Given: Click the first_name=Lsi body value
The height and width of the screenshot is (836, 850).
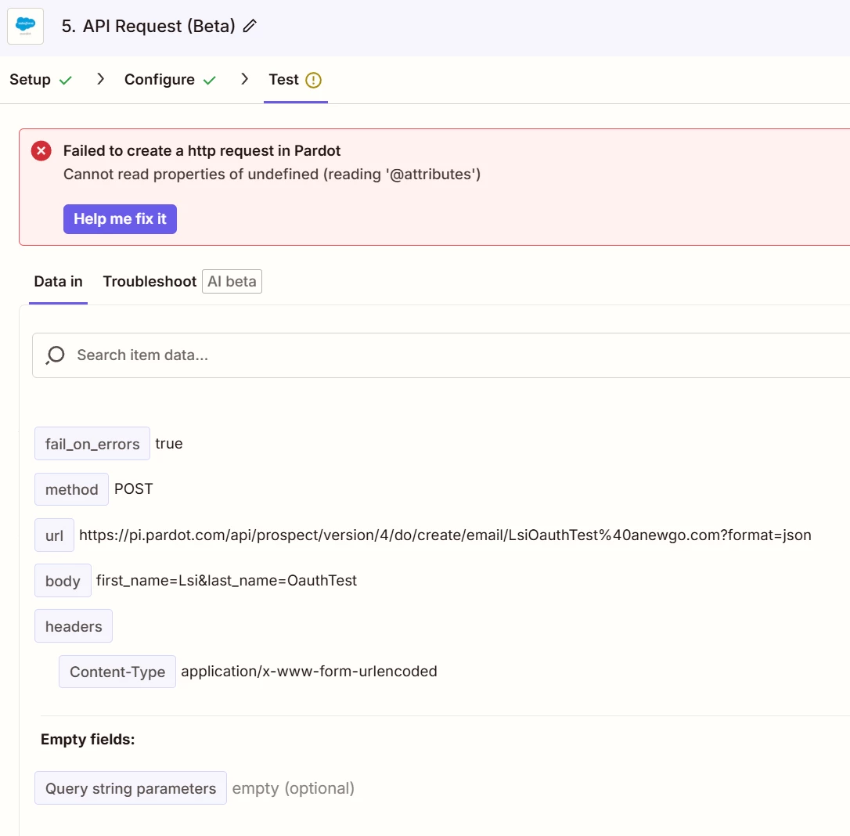Looking at the screenshot, I should coord(226,581).
